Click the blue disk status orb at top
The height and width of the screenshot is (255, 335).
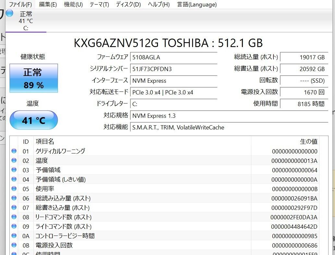pos(9,13)
